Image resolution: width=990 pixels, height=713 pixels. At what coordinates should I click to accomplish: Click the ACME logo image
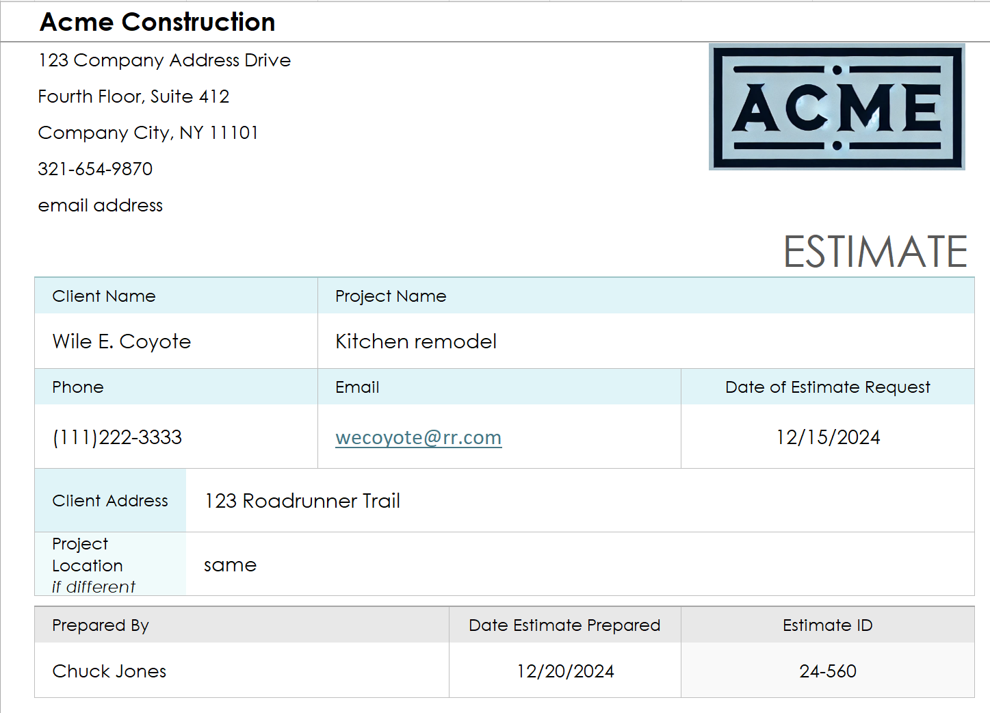[x=837, y=107]
